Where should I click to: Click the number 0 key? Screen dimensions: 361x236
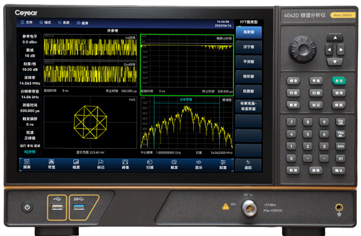tap(291, 158)
